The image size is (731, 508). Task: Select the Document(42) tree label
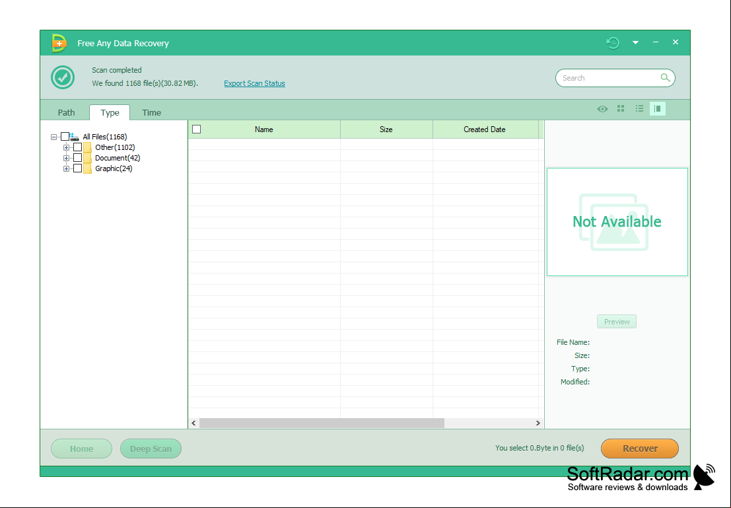click(x=118, y=158)
